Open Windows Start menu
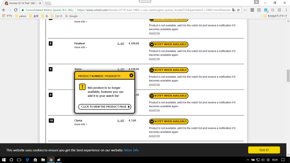The height and width of the screenshot is (163, 290). (4, 160)
